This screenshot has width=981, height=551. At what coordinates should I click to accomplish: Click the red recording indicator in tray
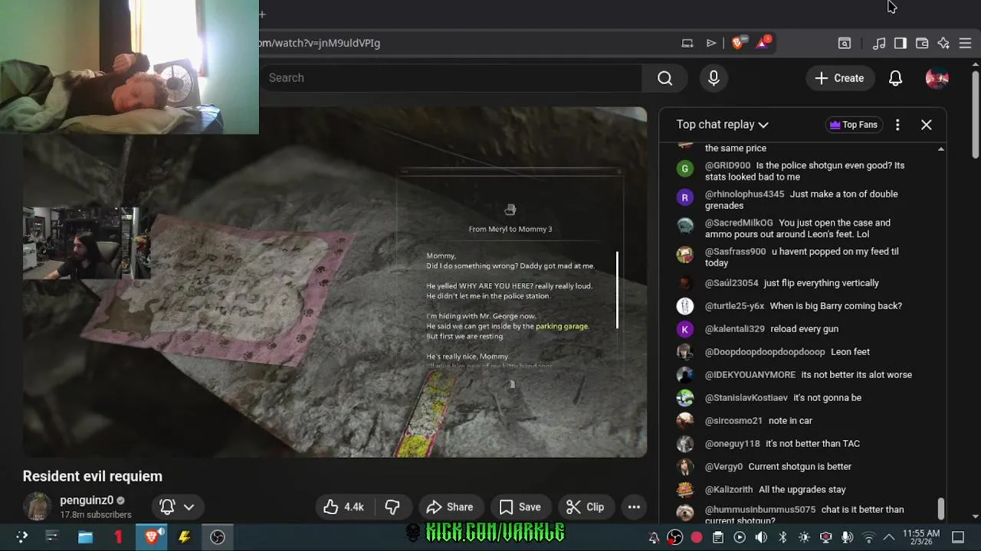[x=697, y=537]
